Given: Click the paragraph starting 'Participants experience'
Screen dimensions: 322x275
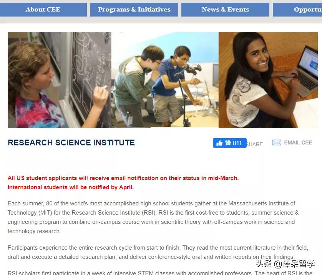Looking at the screenshot, I should [158, 252].
